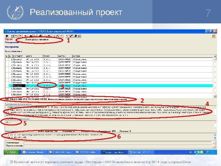Click the measures text box scroll-up arrow
221x166 pixels.
pyautogui.click(x=215, y=135)
